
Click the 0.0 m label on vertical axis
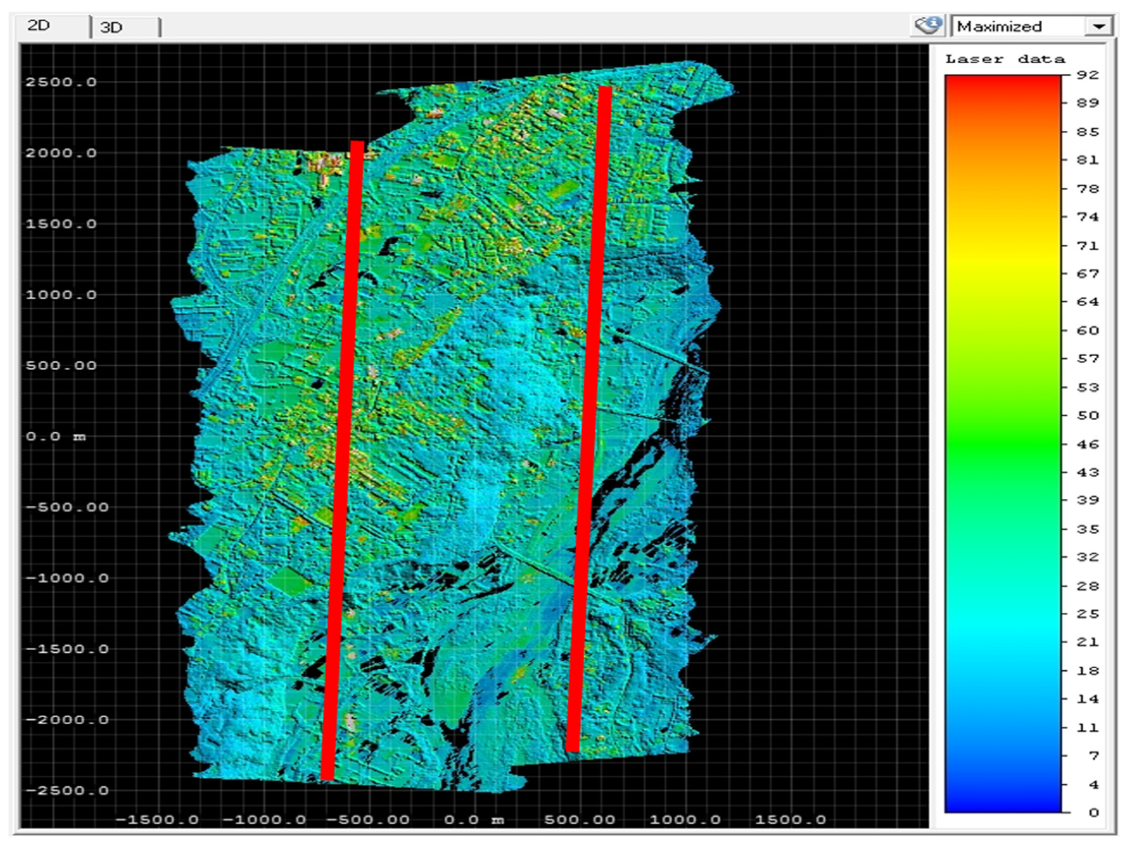[x=56, y=437]
